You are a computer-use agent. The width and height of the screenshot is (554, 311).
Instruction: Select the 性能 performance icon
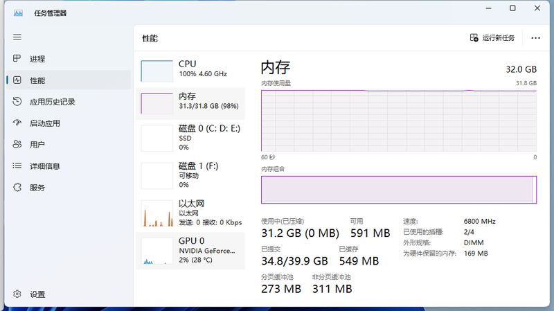pyautogui.click(x=17, y=80)
